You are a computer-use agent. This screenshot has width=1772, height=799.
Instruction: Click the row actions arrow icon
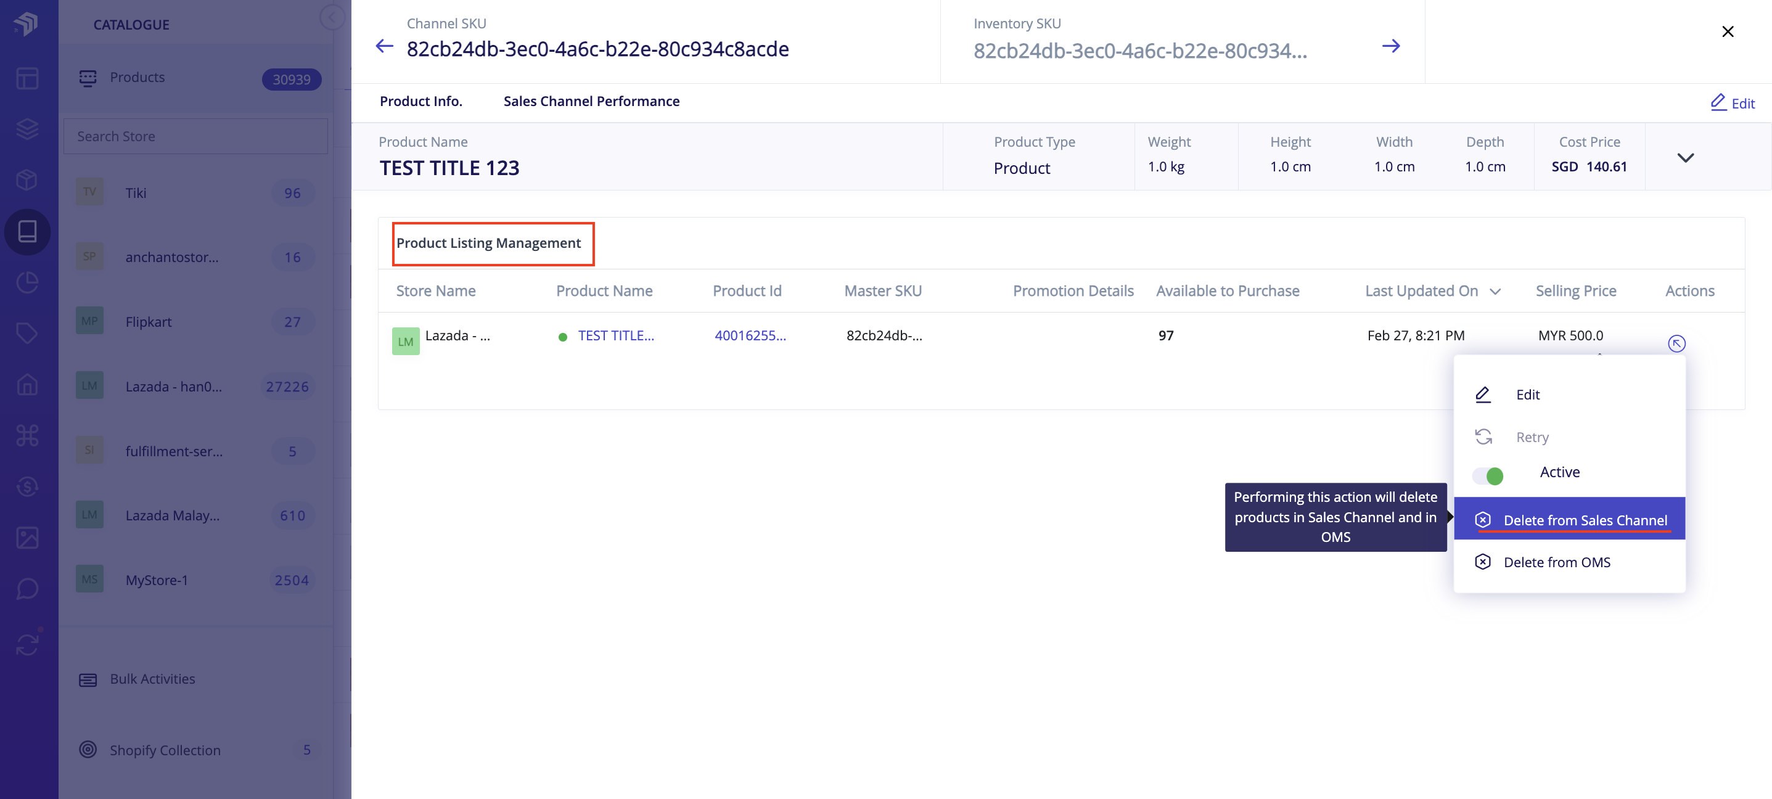1676,343
